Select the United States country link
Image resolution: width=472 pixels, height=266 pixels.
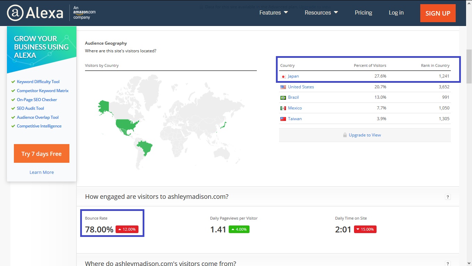(301, 87)
